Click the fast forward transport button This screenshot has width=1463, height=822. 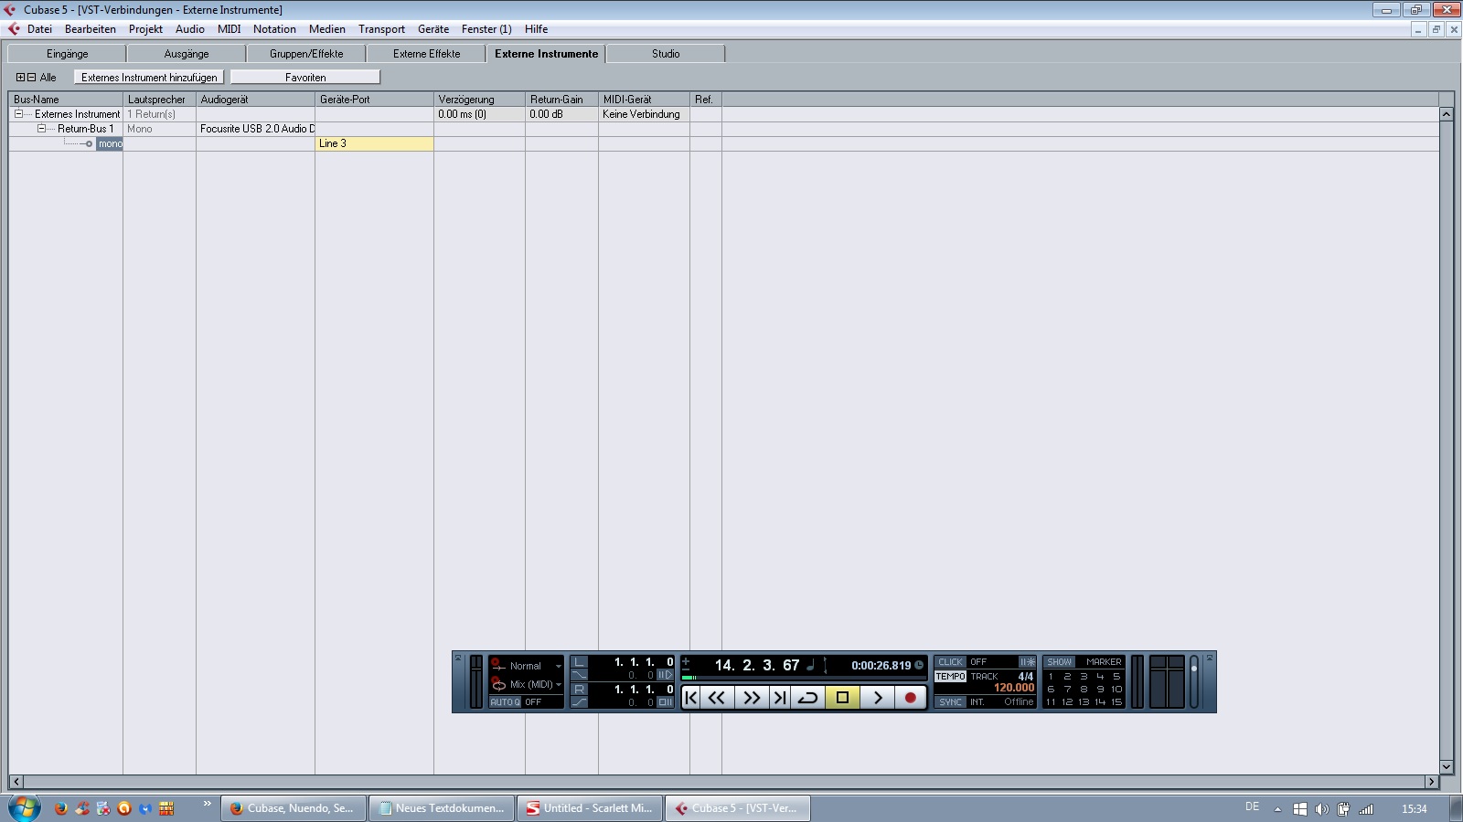(752, 697)
